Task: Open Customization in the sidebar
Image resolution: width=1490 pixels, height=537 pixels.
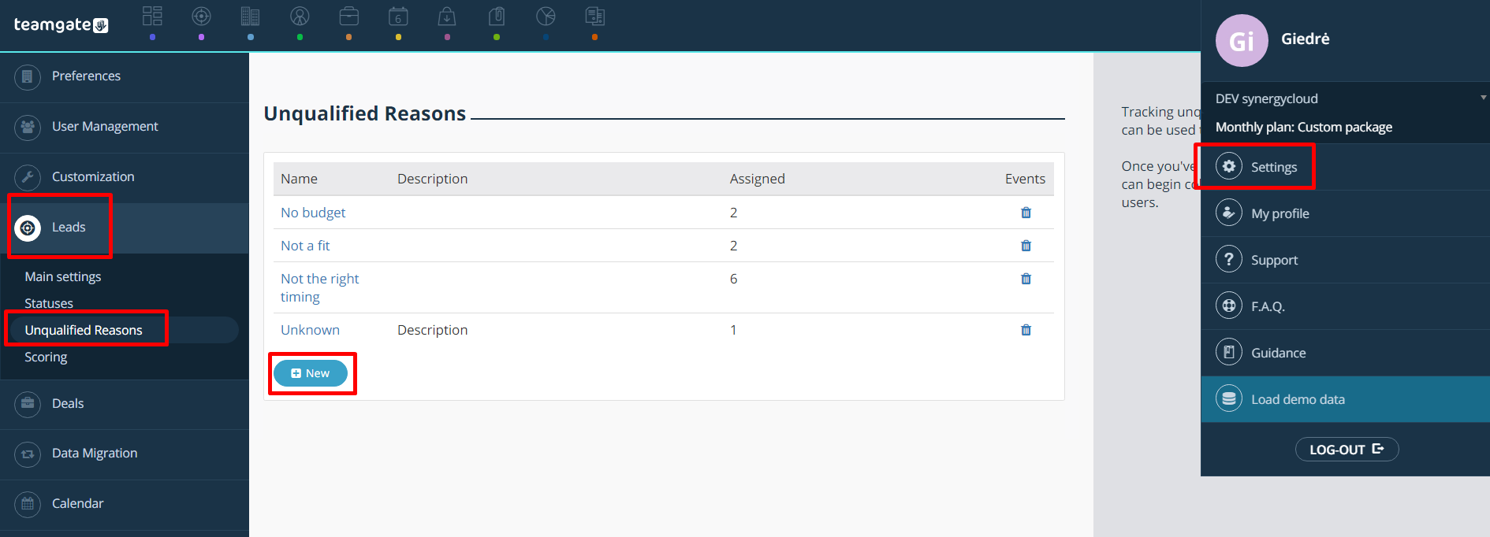Action: 125,177
